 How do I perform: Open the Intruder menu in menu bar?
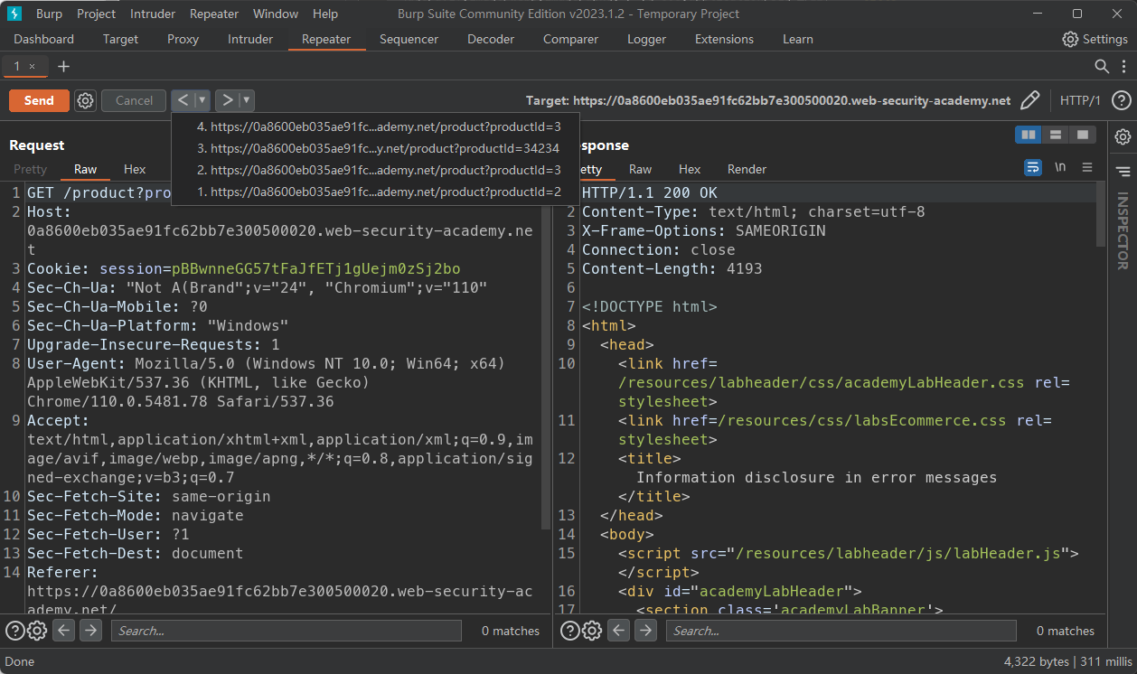click(x=153, y=14)
